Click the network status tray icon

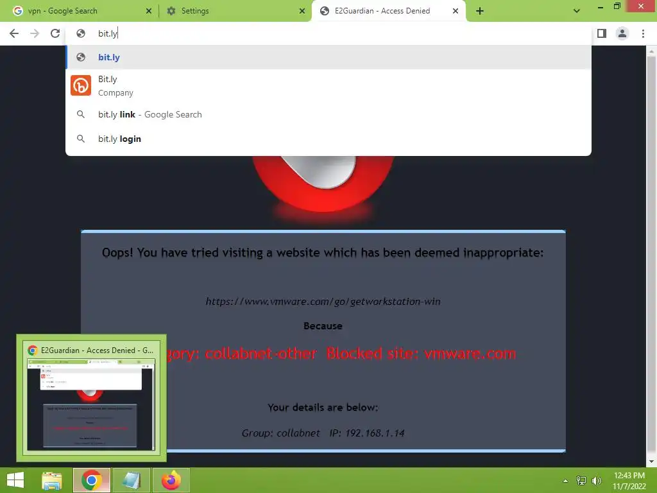[581, 481]
